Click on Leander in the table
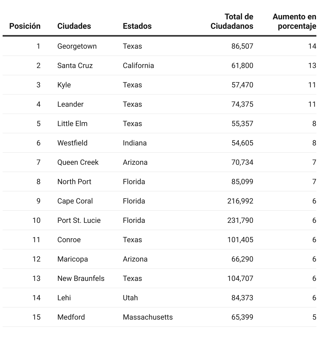 click(x=70, y=104)
